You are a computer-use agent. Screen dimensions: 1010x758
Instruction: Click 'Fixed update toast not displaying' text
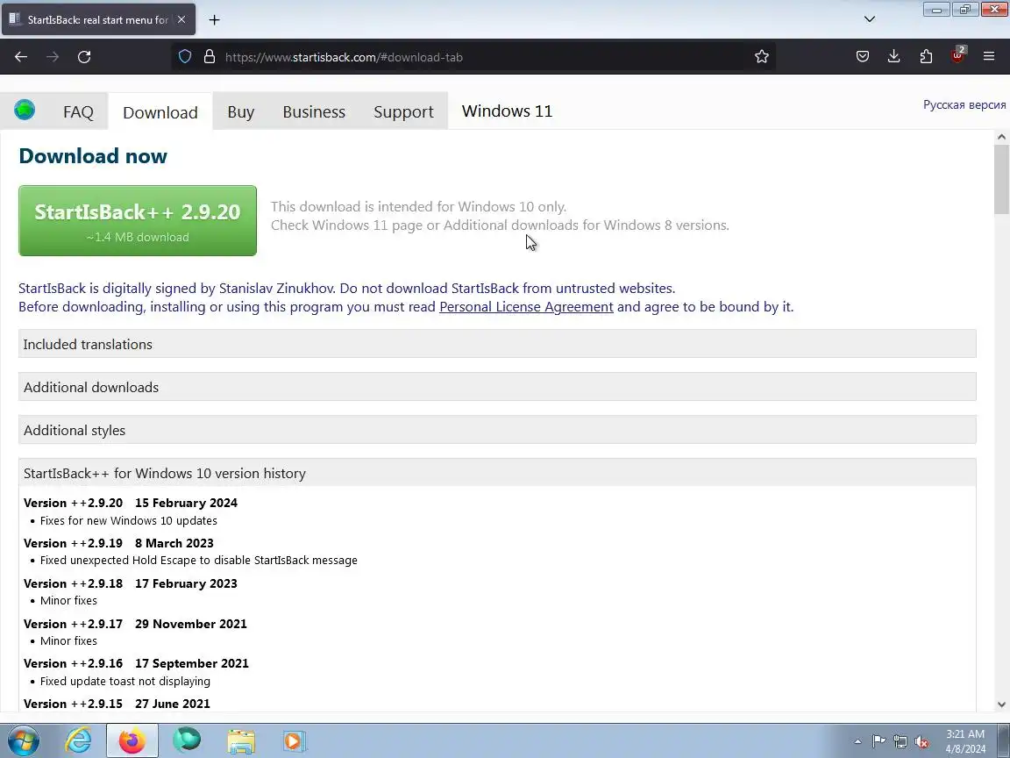pyautogui.click(x=125, y=682)
